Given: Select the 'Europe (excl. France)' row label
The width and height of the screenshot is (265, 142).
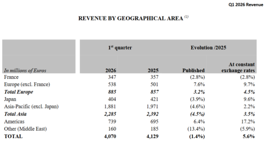Looking at the screenshot, I should pos(27,84).
